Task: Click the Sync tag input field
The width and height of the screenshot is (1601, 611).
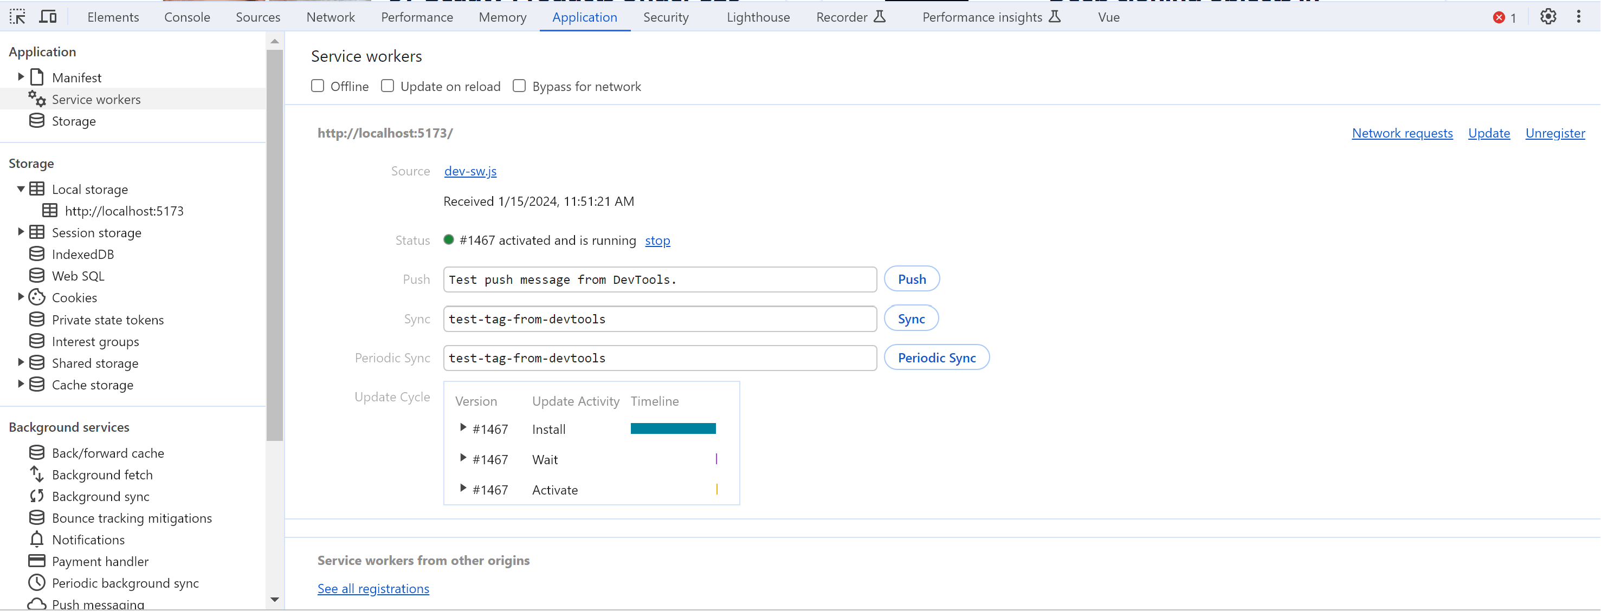Action: 660,319
